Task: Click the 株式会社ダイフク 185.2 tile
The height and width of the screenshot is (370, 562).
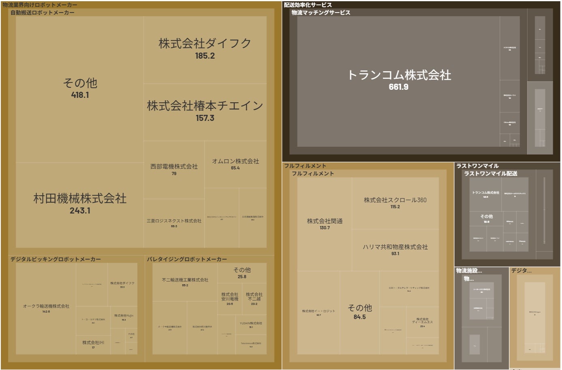Action: tap(205, 50)
